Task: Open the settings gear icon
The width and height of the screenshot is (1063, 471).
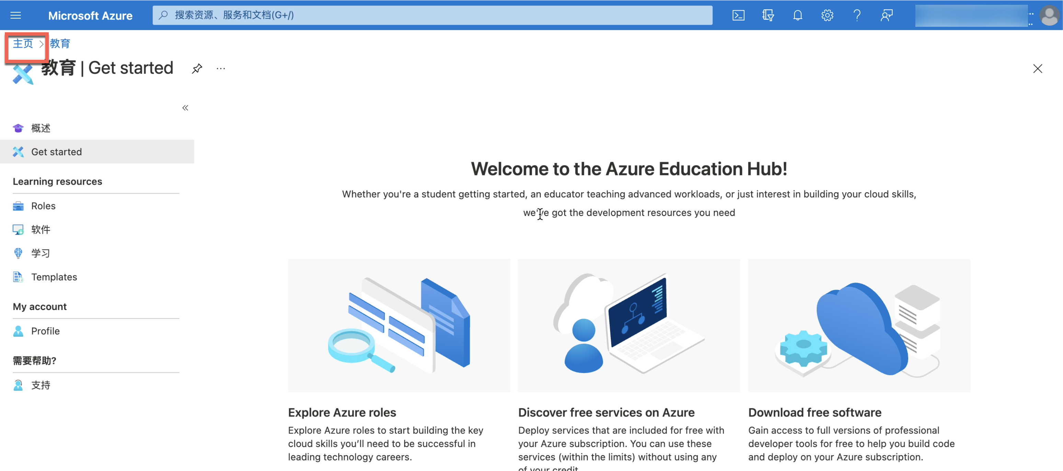Action: point(827,15)
